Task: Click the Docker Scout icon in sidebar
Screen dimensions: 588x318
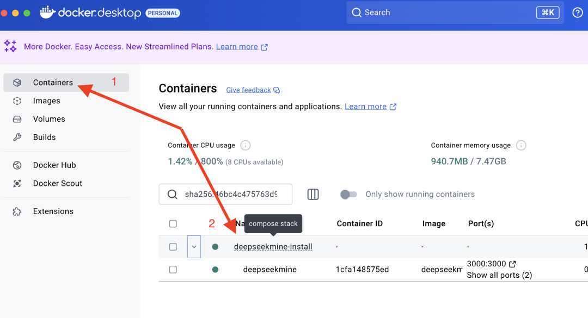Action: pos(17,184)
